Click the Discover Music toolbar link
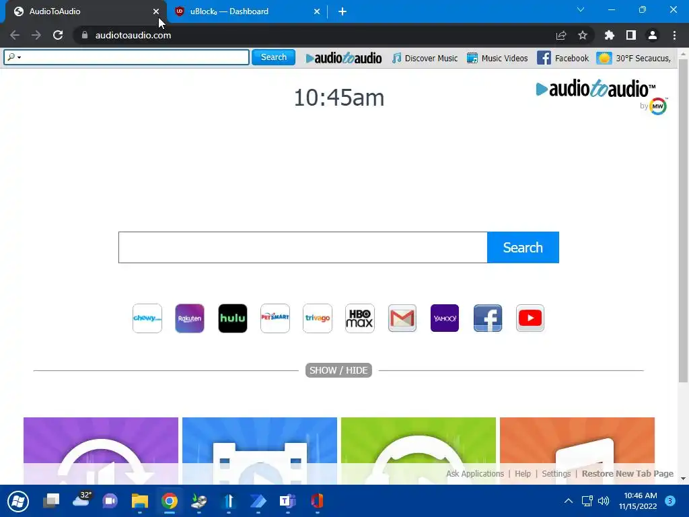 click(425, 58)
